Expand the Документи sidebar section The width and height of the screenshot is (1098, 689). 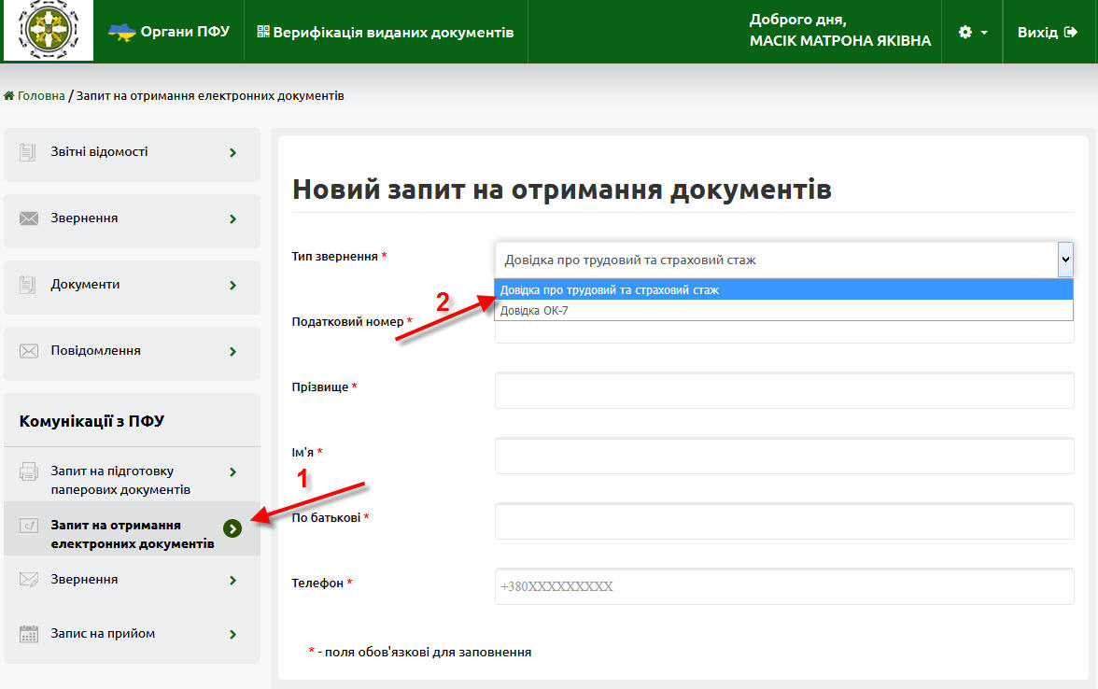tap(232, 285)
